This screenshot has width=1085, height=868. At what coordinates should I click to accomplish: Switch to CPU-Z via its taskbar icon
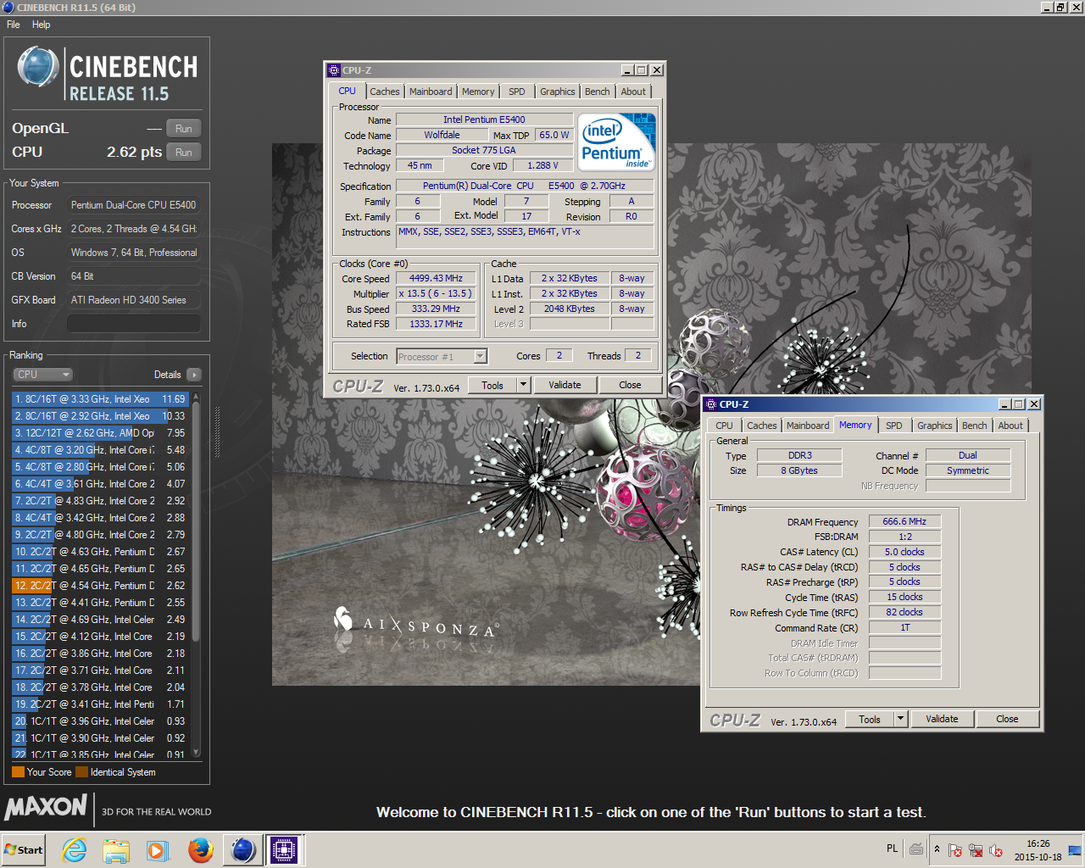pos(285,849)
